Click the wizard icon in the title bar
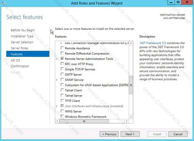194x141 pixels. coord(3,3)
